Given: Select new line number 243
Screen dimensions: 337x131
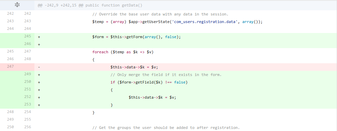Looking at the screenshot, I should [x=27, y=21].
